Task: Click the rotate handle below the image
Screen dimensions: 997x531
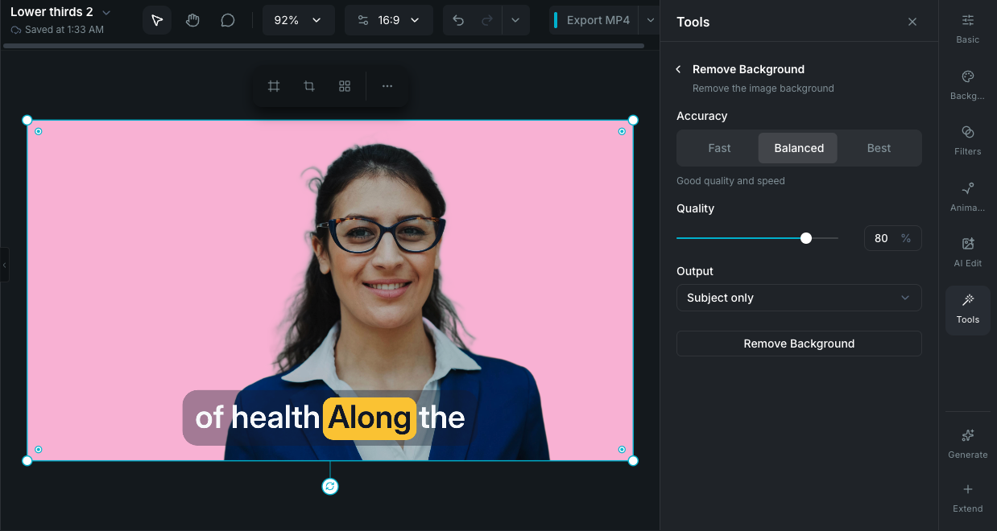Action: (x=330, y=487)
